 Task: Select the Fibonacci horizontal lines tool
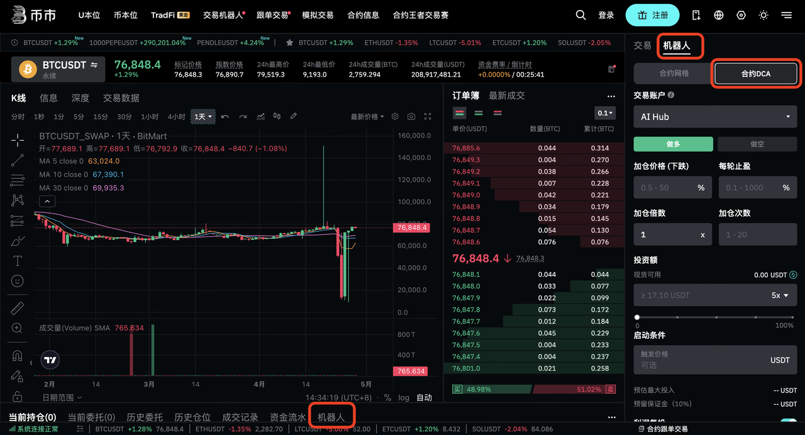pos(18,180)
